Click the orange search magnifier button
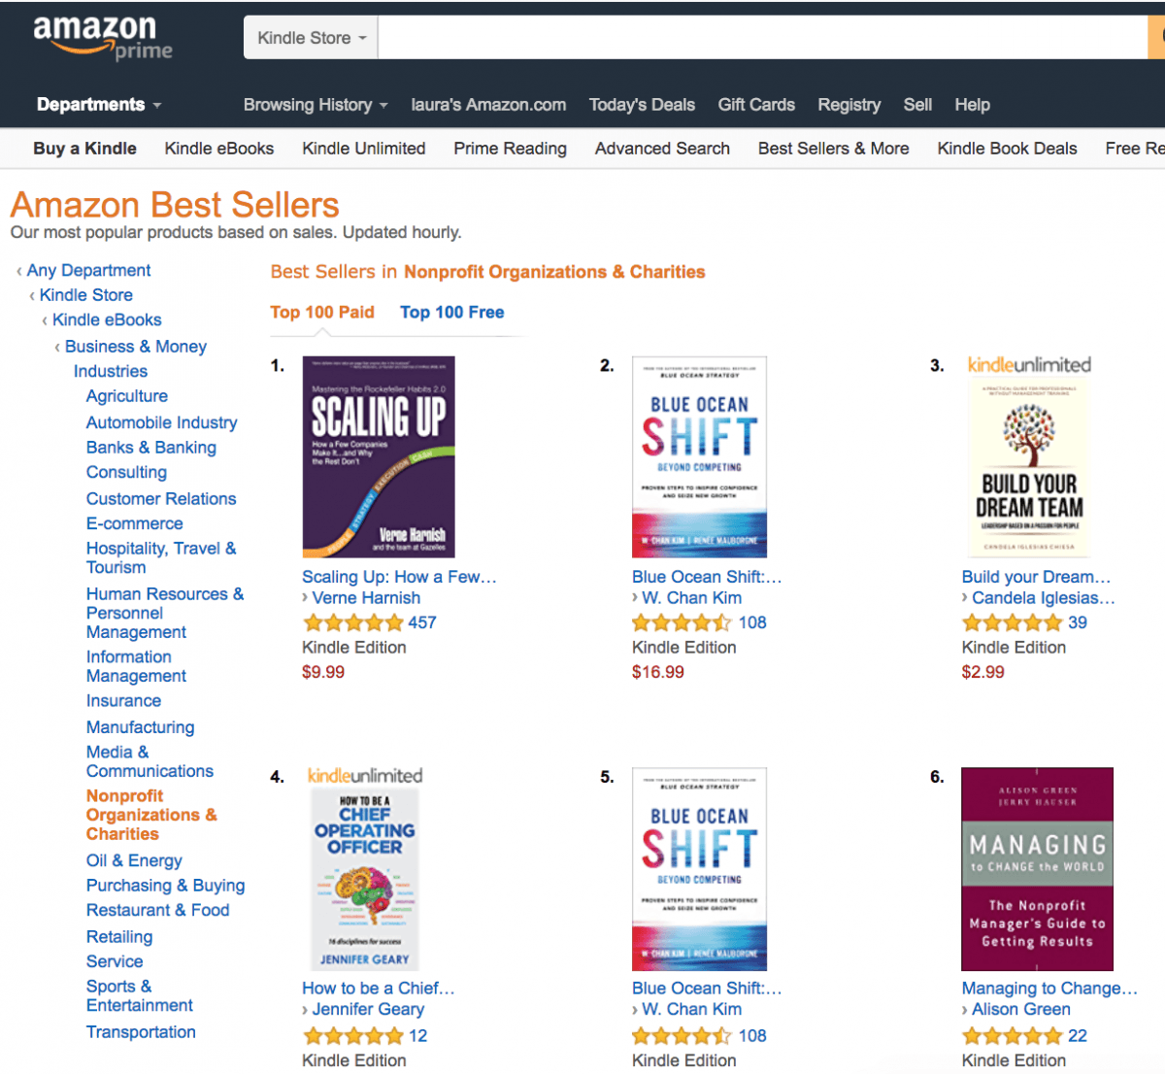Image resolution: width=1165 pixels, height=1074 pixels. [1157, 37]
